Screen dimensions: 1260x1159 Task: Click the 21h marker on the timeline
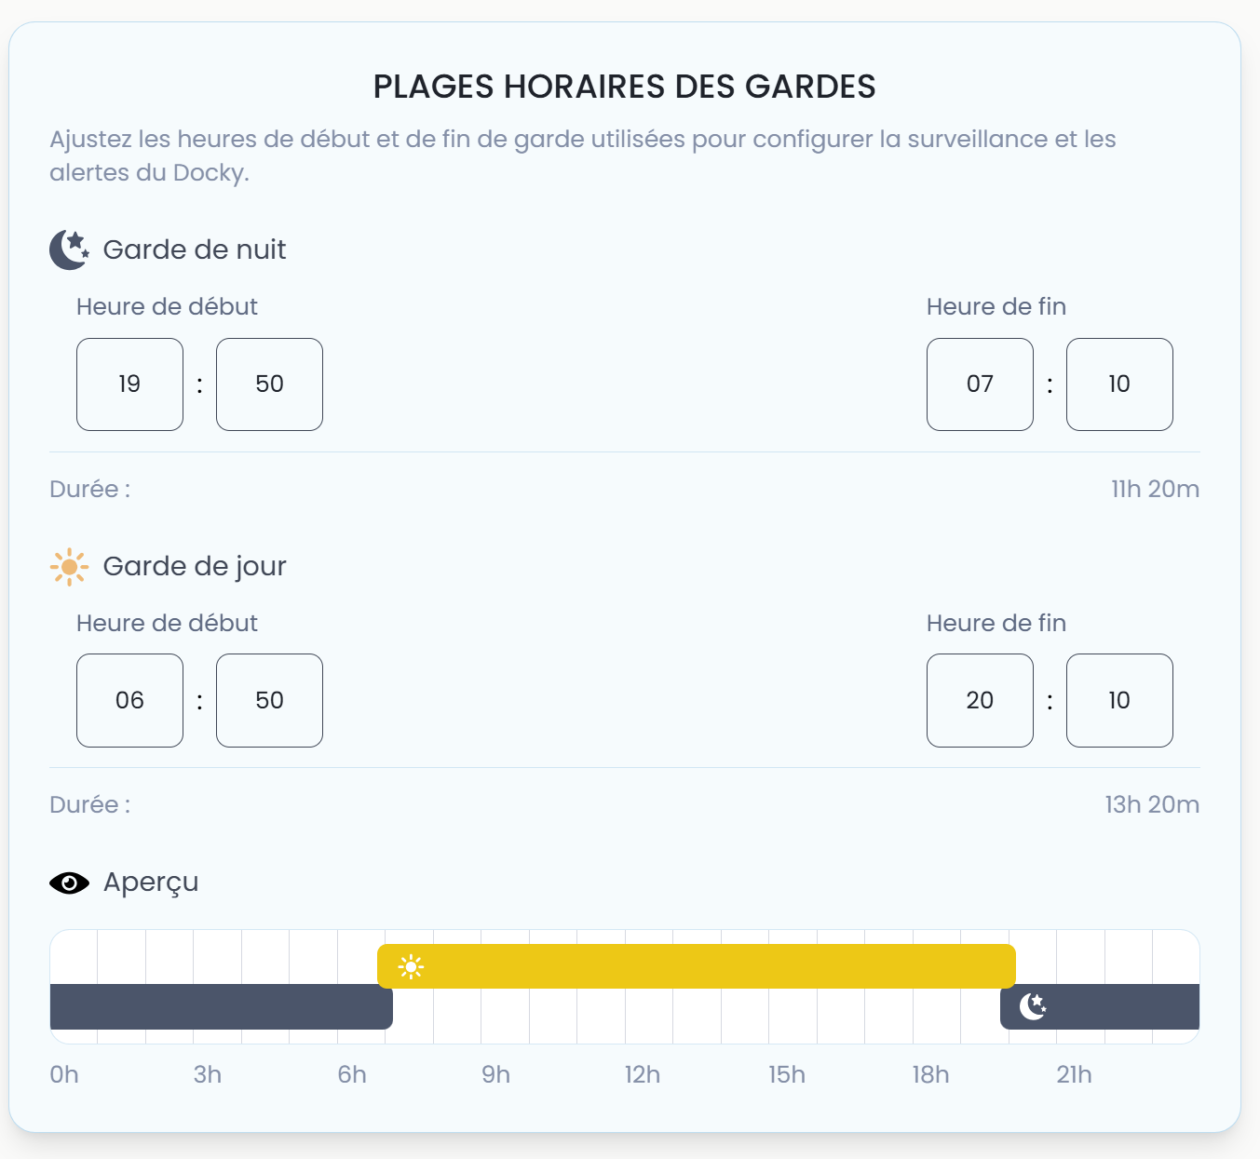pyautogui.click(x=1074, y=1075)
